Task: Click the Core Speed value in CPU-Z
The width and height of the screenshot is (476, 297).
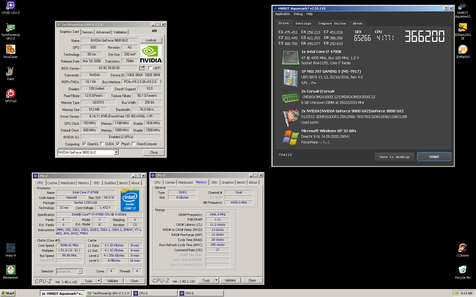Action: point(69,245)
